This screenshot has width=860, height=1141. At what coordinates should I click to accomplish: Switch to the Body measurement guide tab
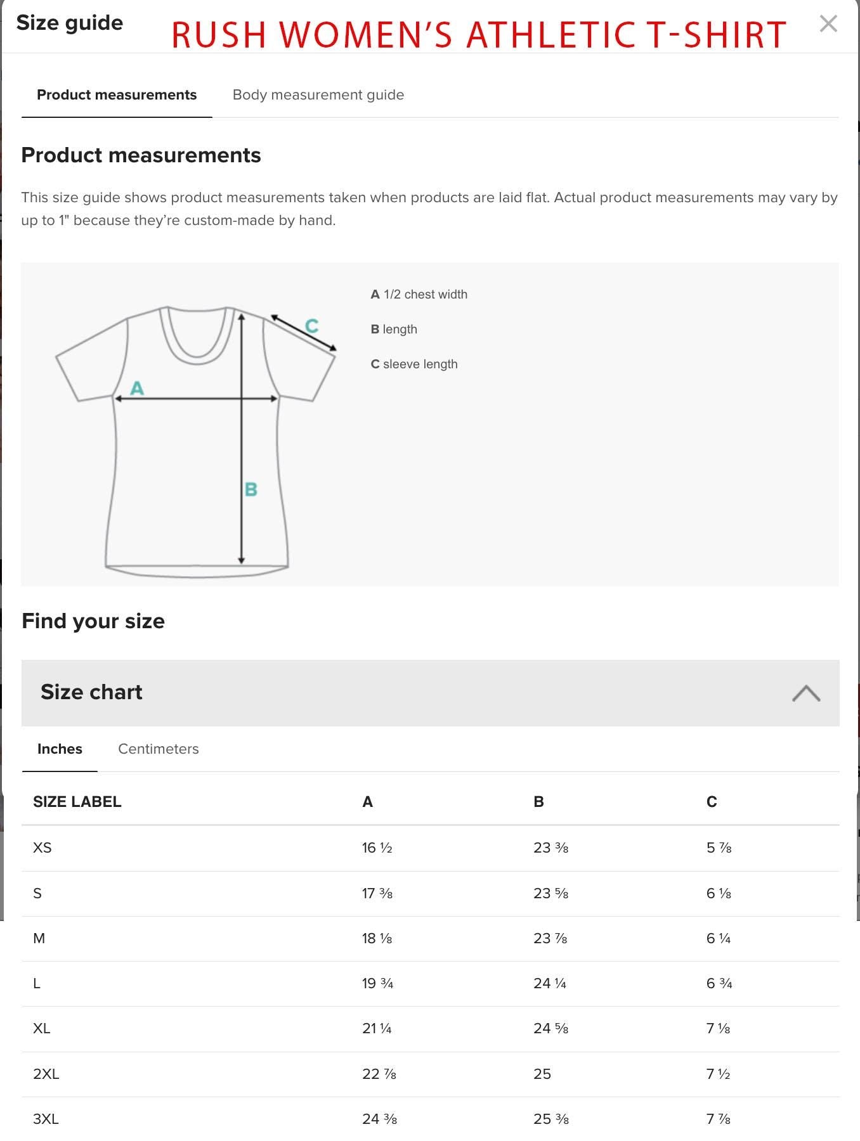coord(318,95)
